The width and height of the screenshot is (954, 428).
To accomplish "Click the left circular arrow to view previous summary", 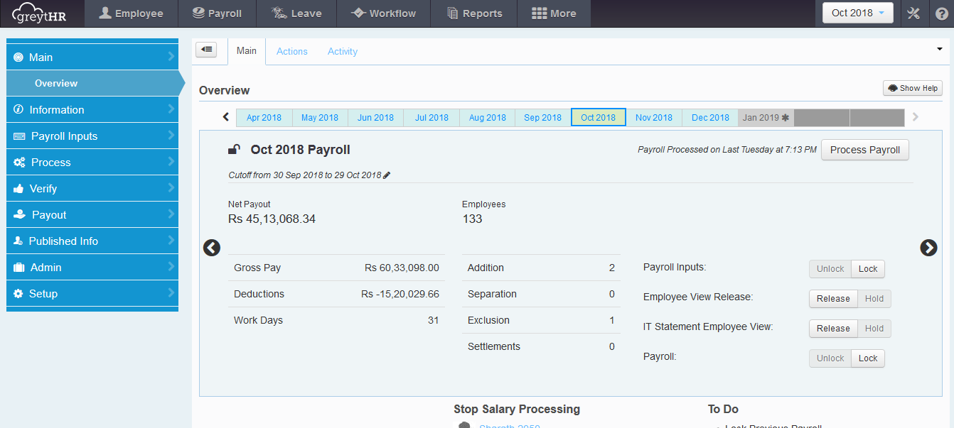I will click(211, 248).
